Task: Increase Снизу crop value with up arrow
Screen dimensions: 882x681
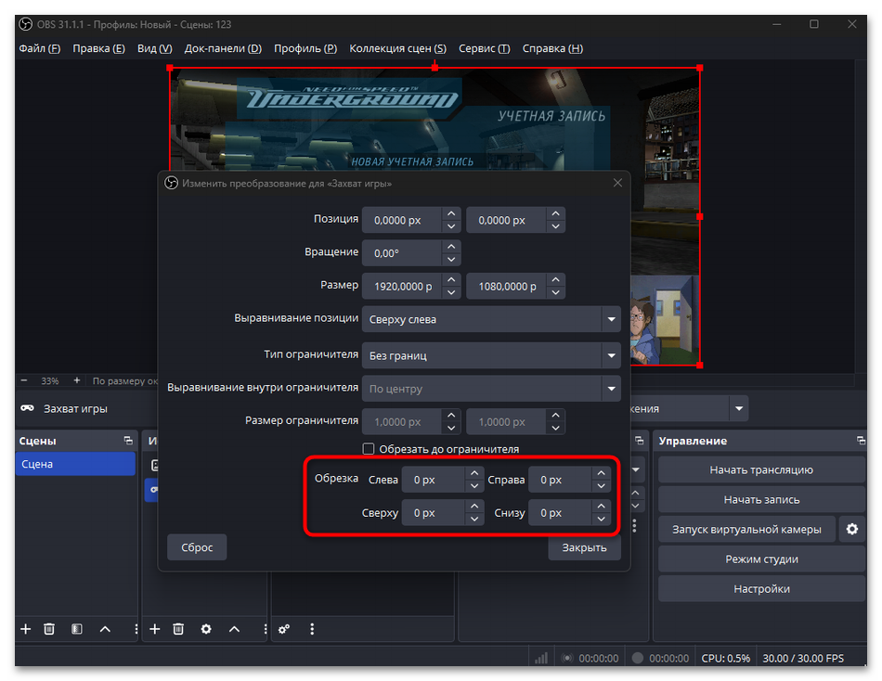Action: pyautogui.click(x=601, y=506)
